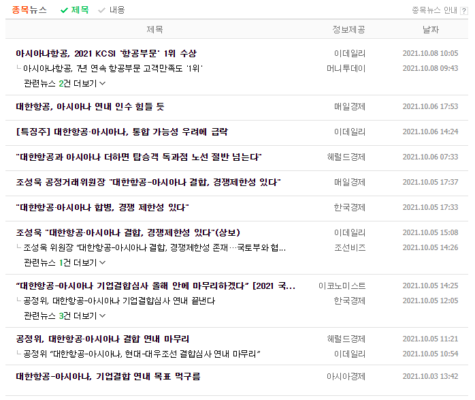475x400 pixels.
Task: Toggle the 제목 search checkbox
Action: click(75, 10)
